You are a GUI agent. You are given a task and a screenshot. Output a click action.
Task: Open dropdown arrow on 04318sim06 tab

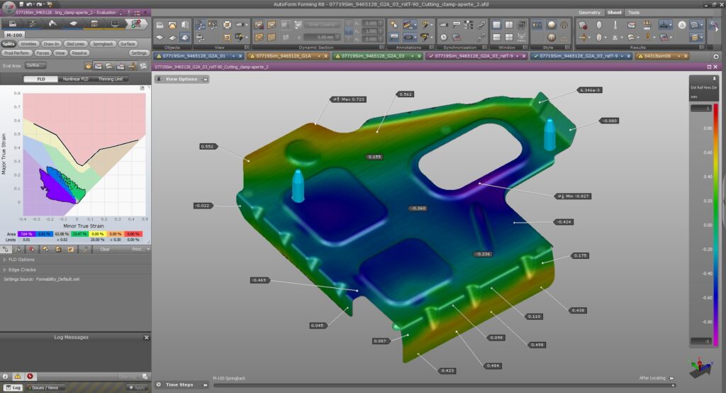pos(679,56)
